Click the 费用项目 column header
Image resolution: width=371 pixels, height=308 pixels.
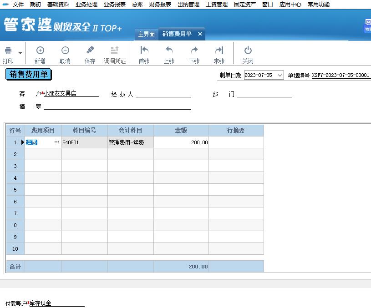tap(43, 131)
